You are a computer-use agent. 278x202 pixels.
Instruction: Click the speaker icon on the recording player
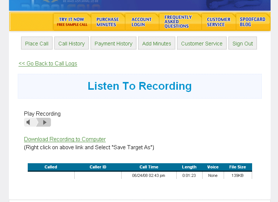pyautogui.click(x=28, y=122)
